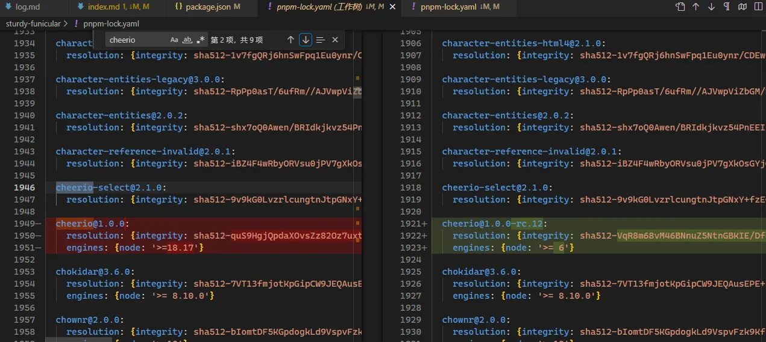The height and width of the screenshot is (342, 766).
Task: Close the find widget
Action: click(335, 40)
